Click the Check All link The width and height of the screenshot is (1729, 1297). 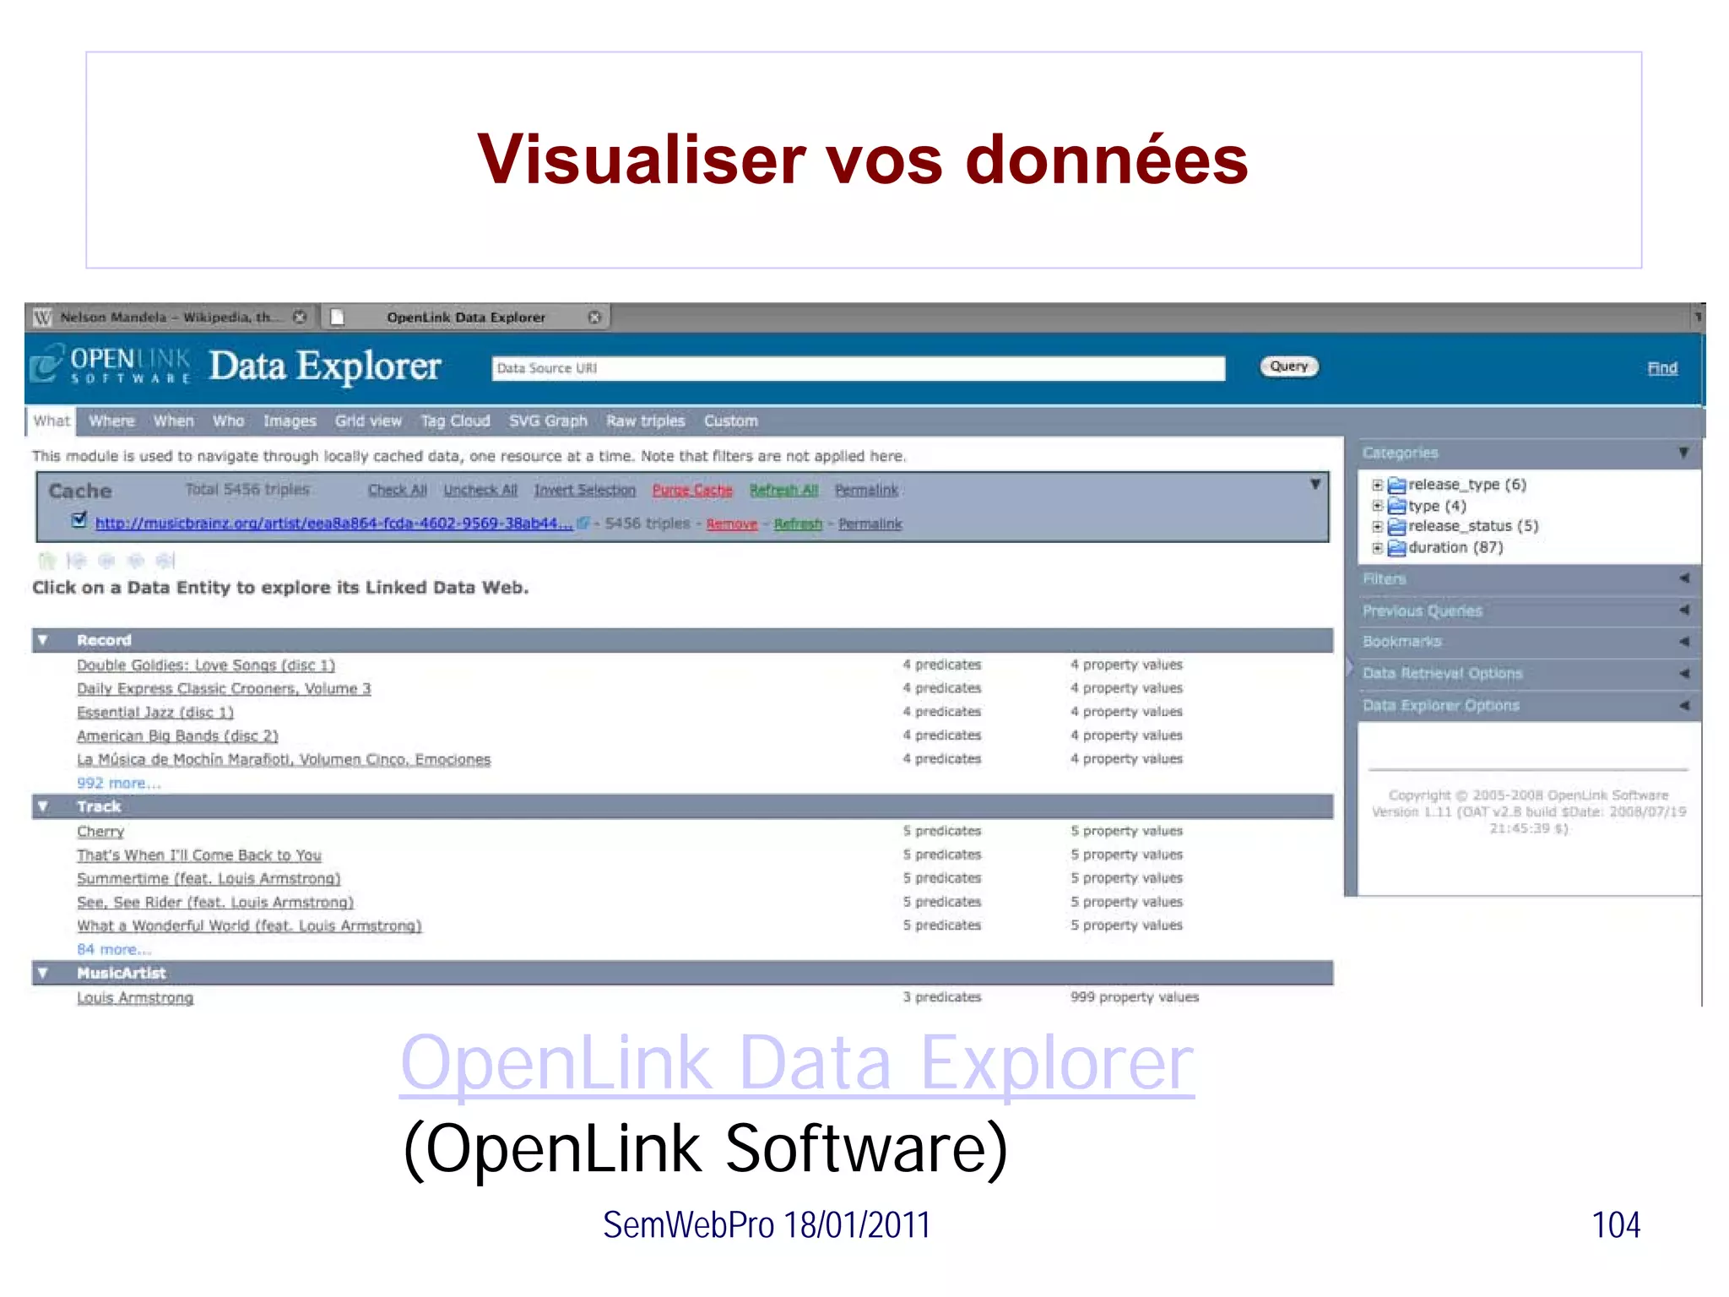(x=397, y=490)
